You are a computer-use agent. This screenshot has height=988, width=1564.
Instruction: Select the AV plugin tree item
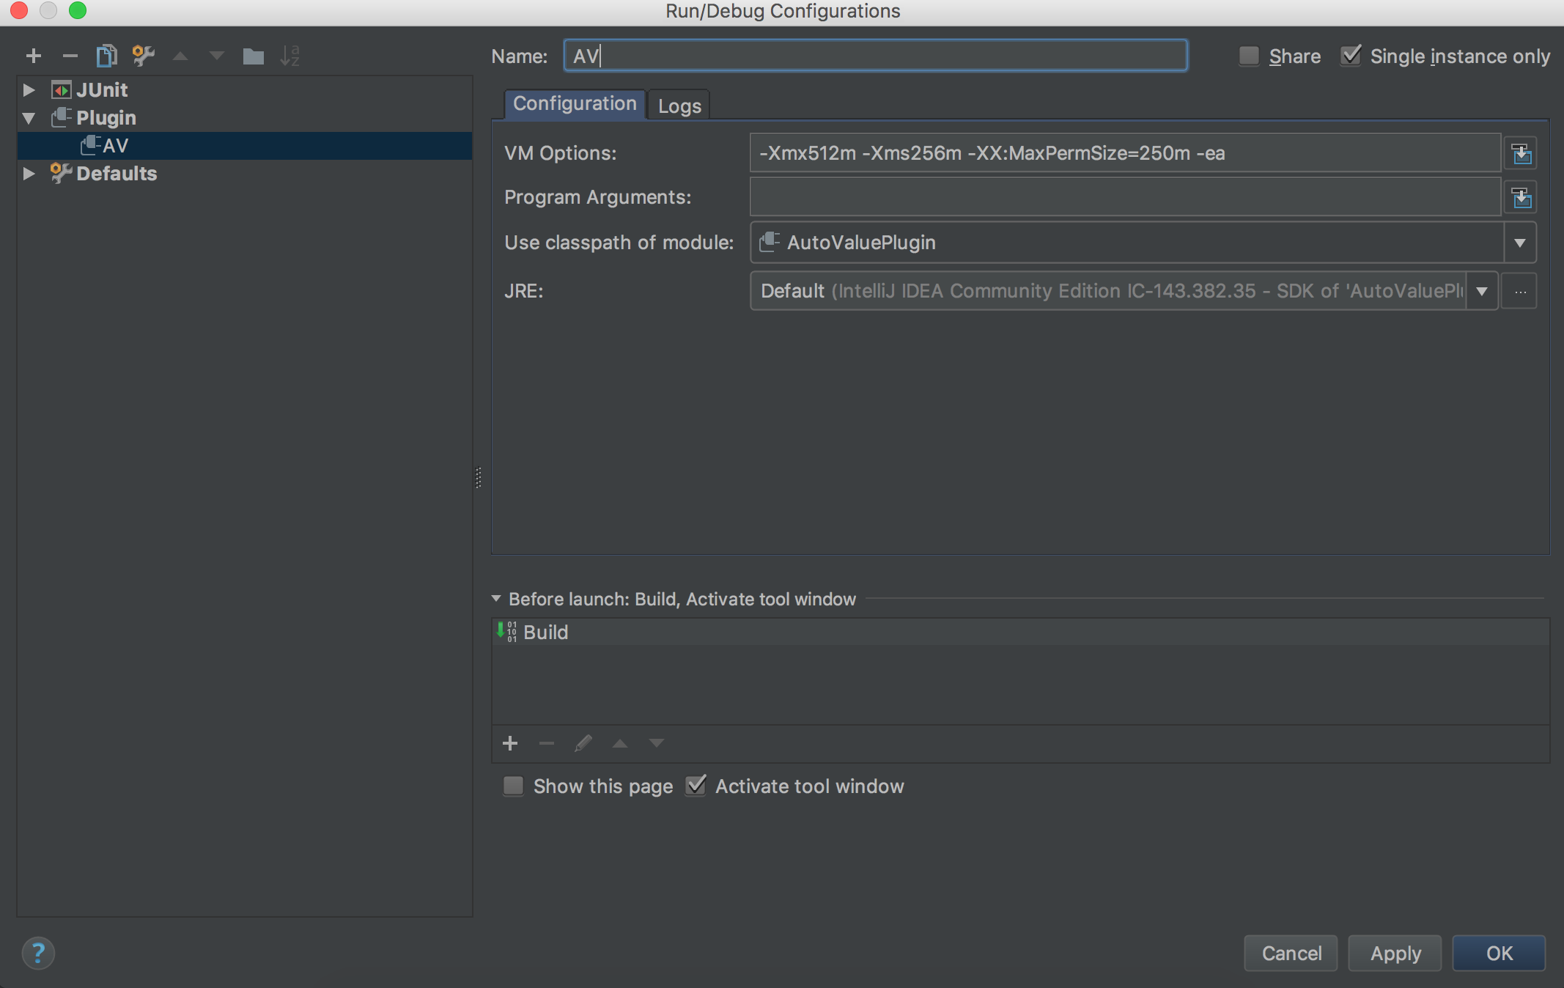click(x=114, y=144)
